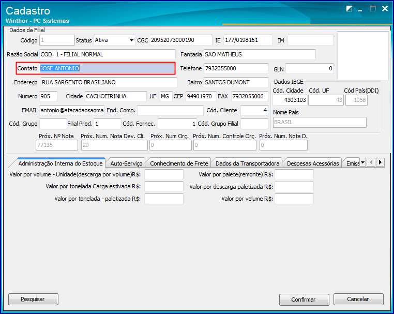Click the Próx. Num Orç. field

pyautogui.click(x=171, y=145)
